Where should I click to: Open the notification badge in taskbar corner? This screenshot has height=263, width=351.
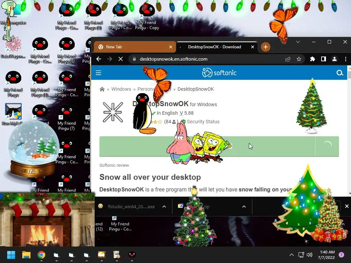(x=342, y=255)
